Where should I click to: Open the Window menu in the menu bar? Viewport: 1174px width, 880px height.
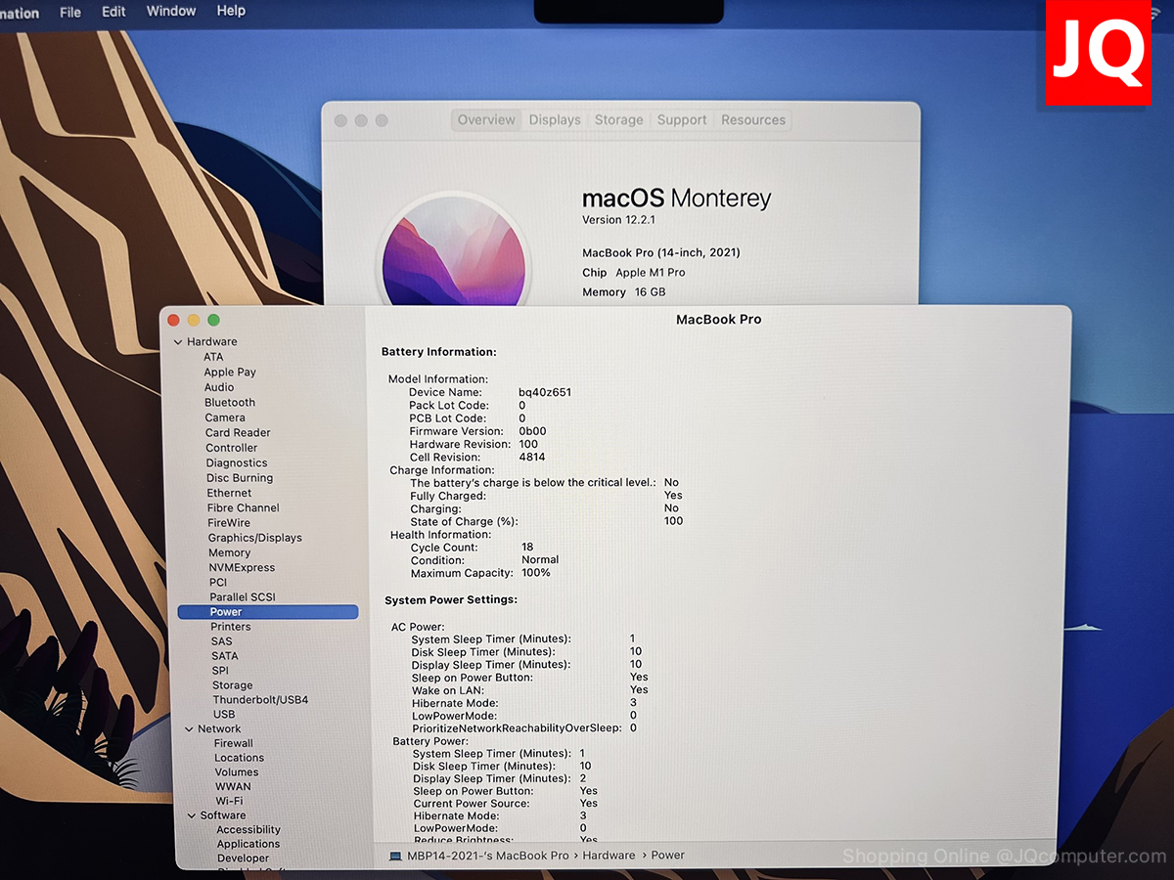coord(171,11)
